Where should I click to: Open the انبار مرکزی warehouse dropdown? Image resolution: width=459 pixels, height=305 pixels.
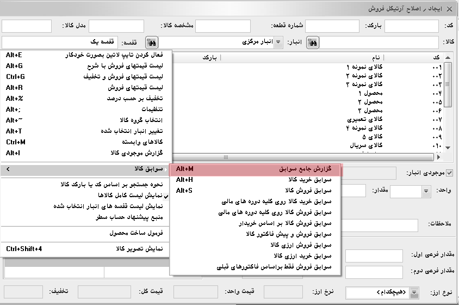(277, 42)
